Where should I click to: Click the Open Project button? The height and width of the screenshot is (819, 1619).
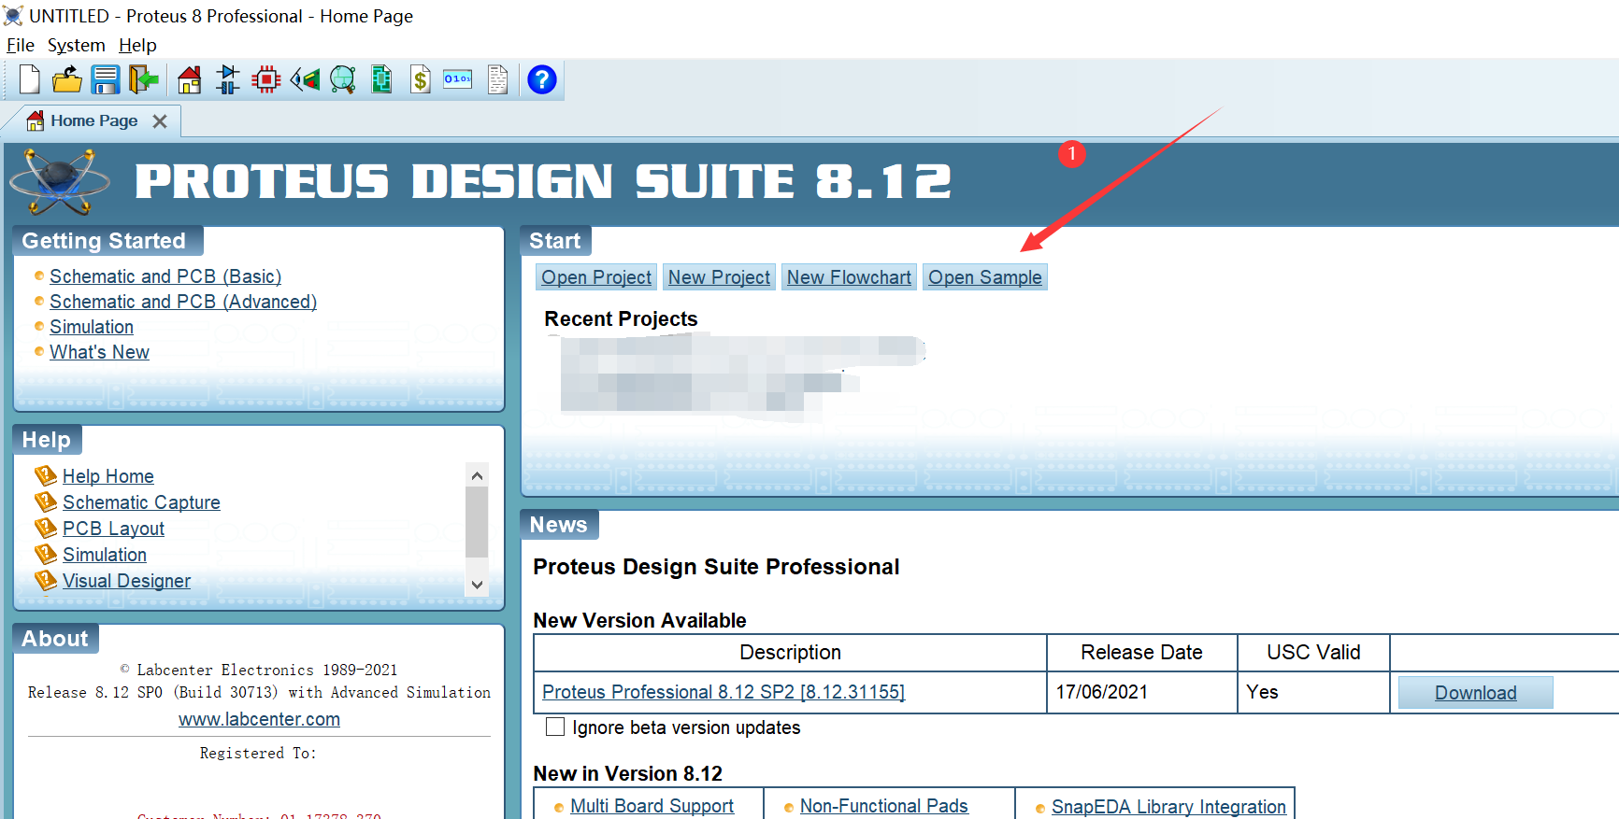596,277
